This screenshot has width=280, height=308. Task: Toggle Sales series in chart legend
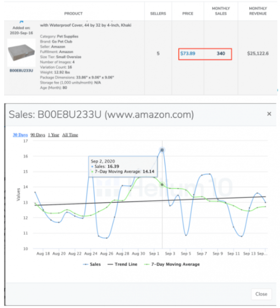(92, 264)
